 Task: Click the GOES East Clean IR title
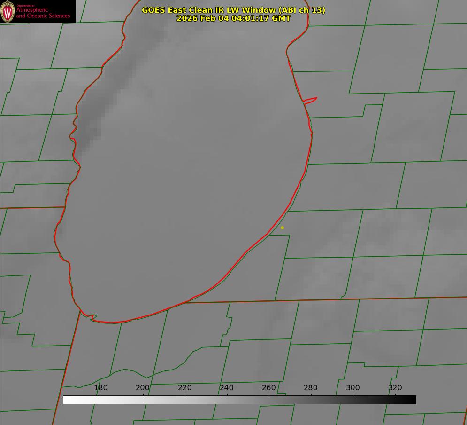point(234,10)
